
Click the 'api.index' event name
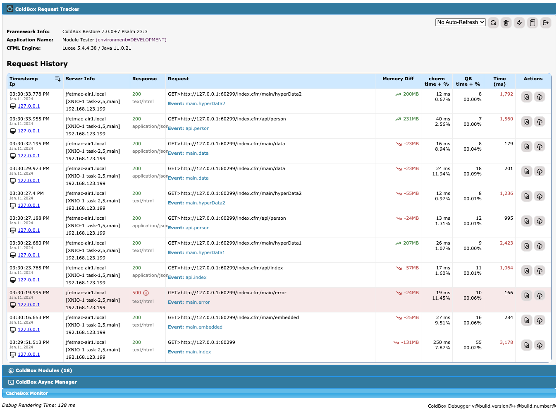pos(196,278)
